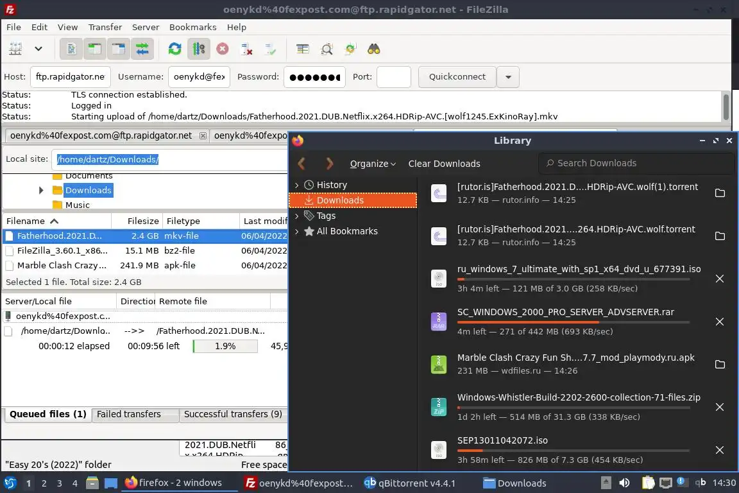Cancel ru_windows_7_ultimate iso download
This screenshot has width=739, height=493.
click(719, 279)
